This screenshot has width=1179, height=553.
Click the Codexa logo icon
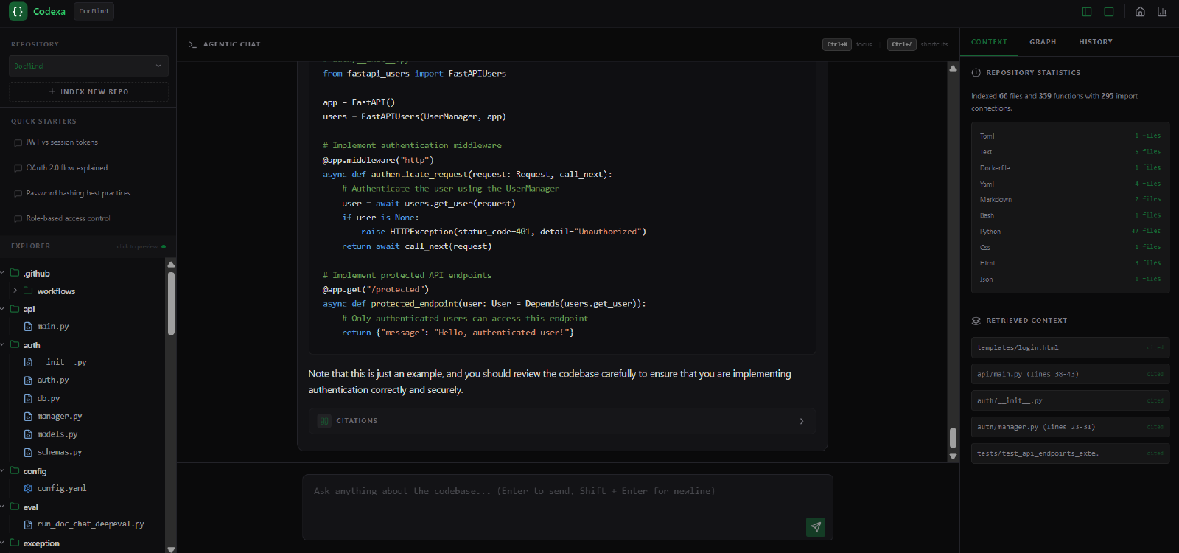pyautogui.click(x=18, y=11)
